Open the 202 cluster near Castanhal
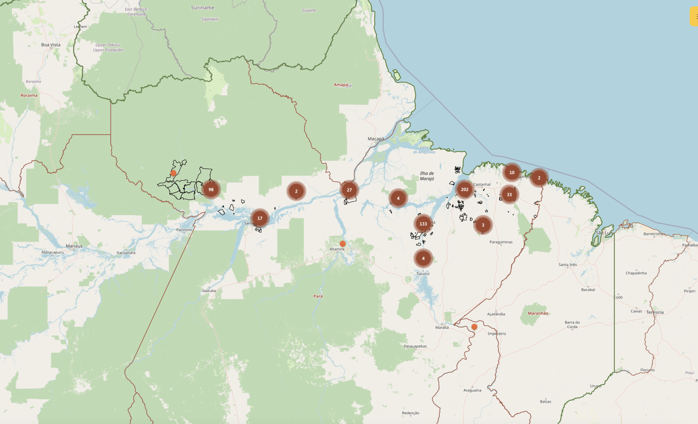Image resolution: width=698 pixels, height=424 pixels. click(x=464, y=189)
